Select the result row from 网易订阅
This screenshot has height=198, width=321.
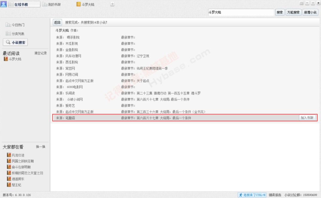point(185,75)
